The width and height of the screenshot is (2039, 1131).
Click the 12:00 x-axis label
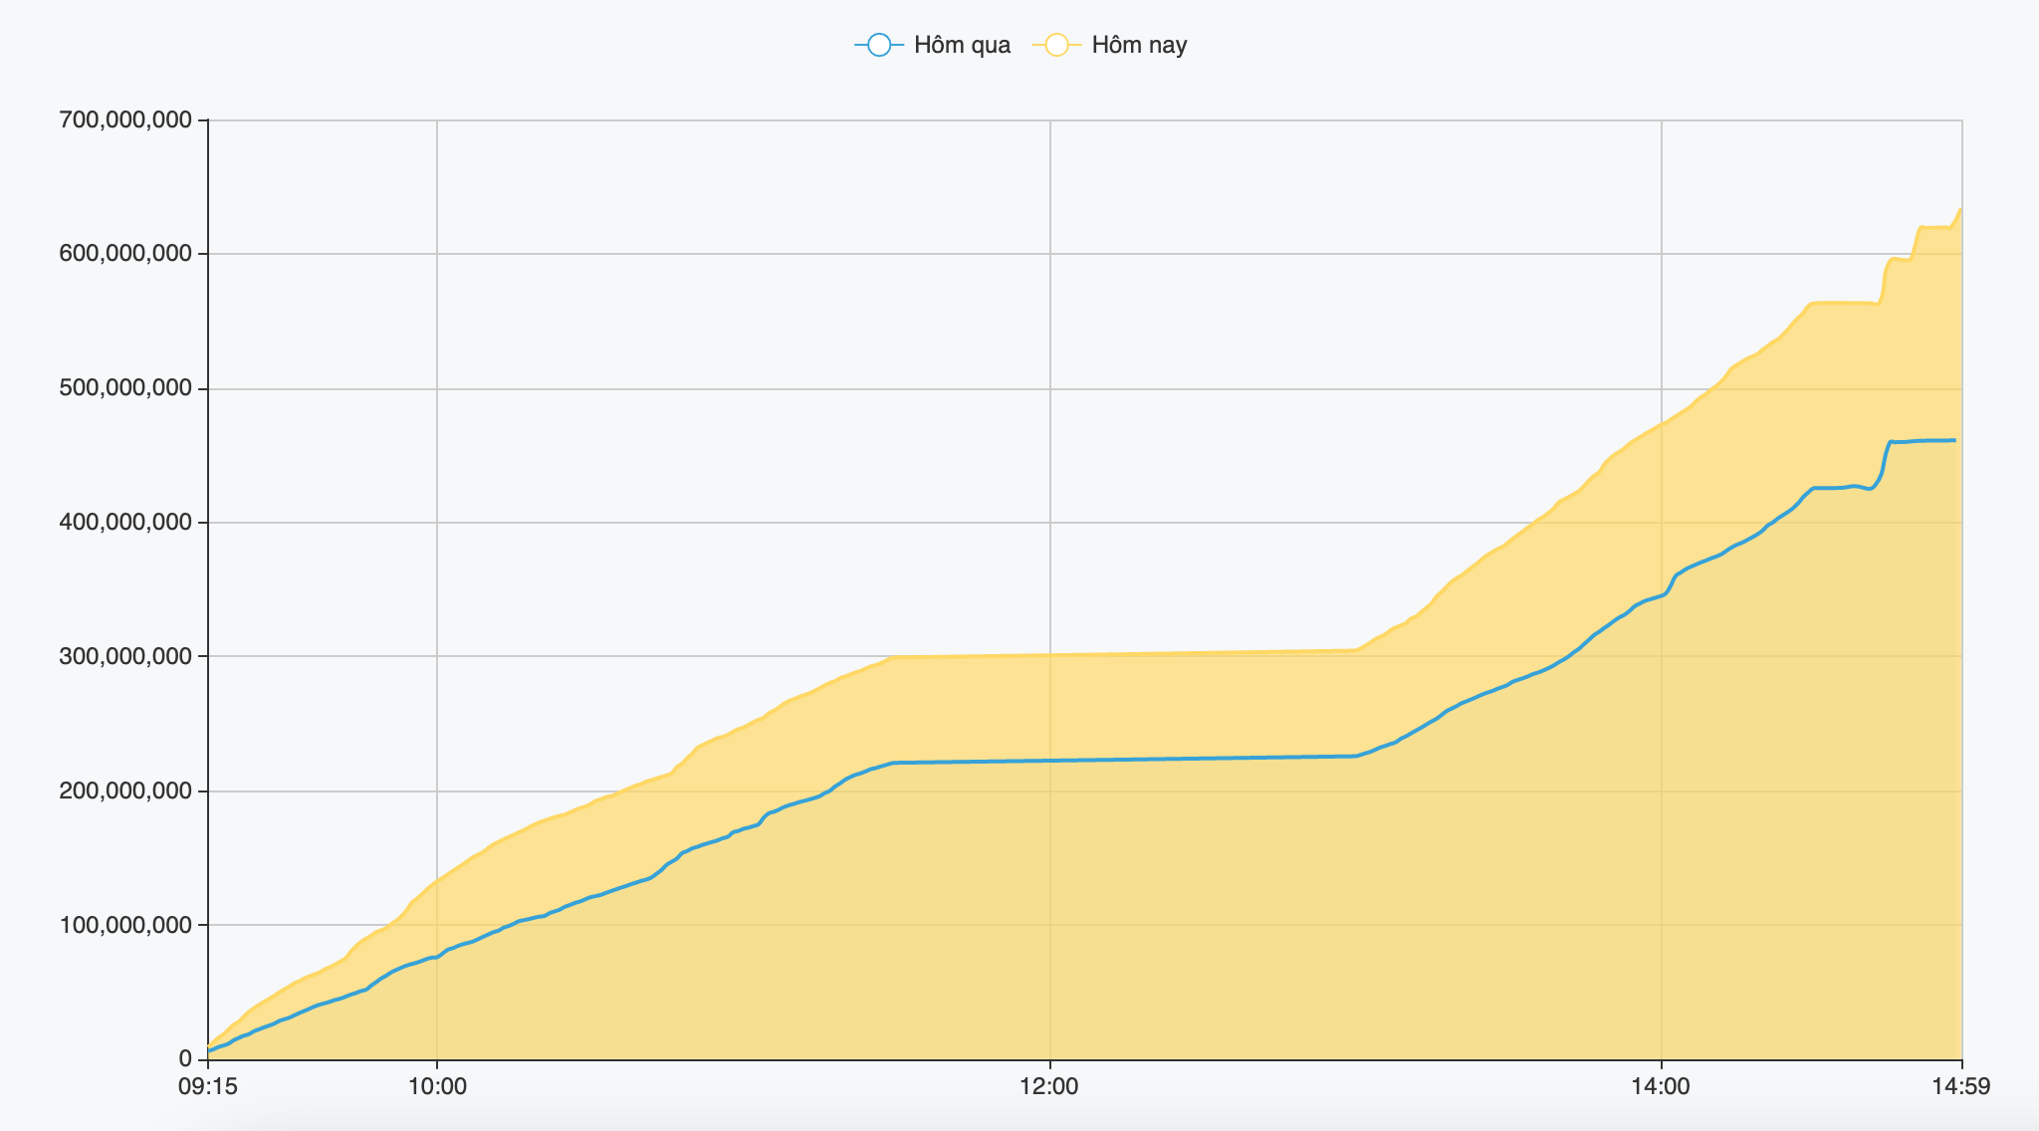click(1049, 1086)
